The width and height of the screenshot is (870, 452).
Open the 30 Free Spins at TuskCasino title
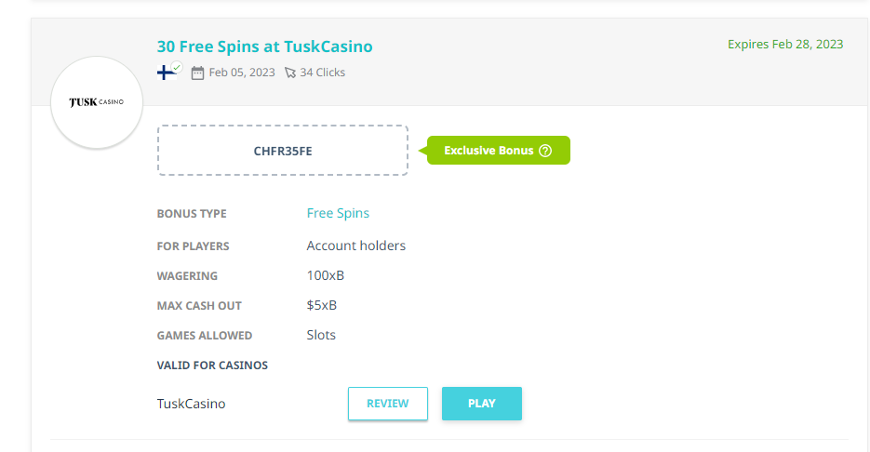pyautogui.click(x=264, y=47)
